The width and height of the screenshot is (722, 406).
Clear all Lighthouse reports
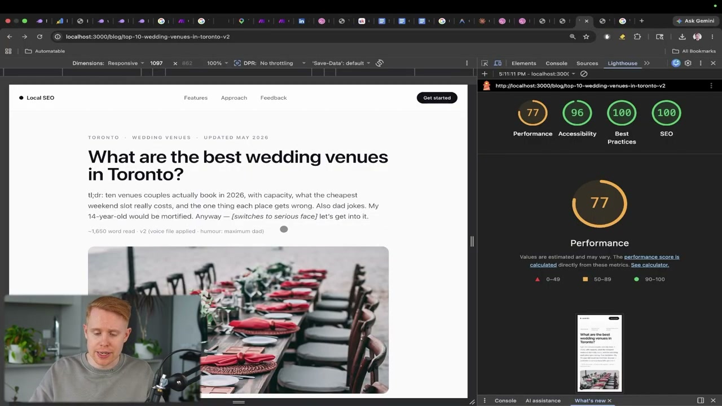tap(584, 74)
